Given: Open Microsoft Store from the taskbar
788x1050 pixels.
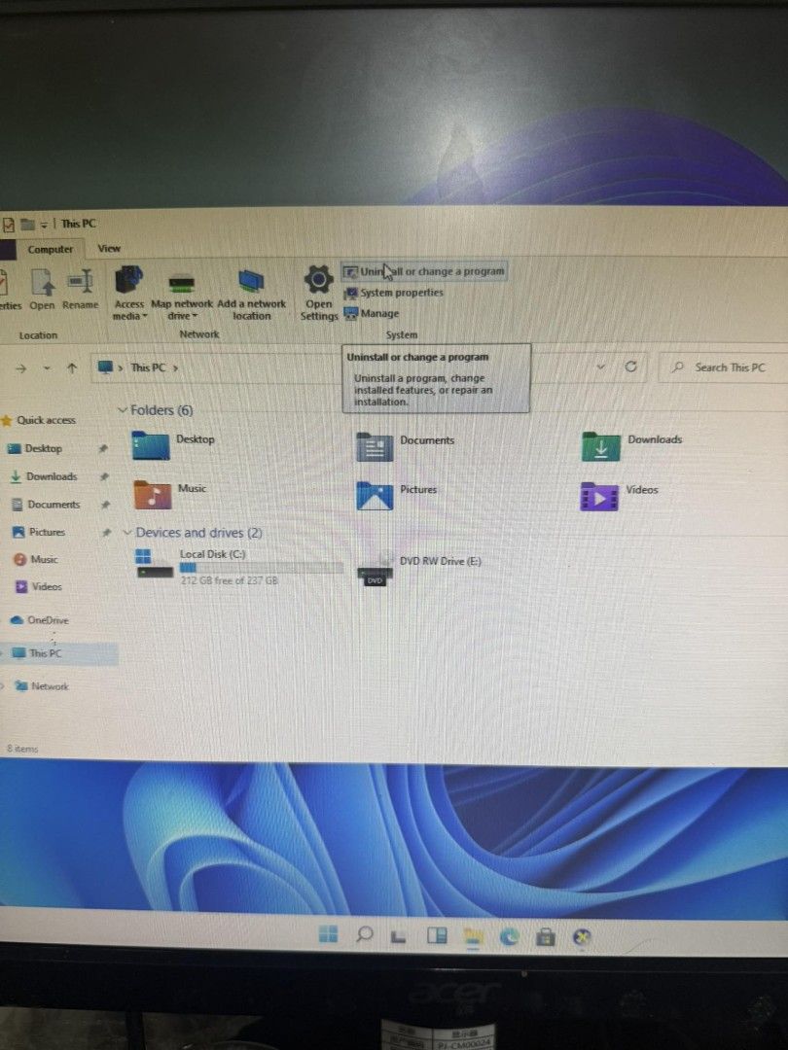Looking at the screenshot, I should tap(546, 937).
